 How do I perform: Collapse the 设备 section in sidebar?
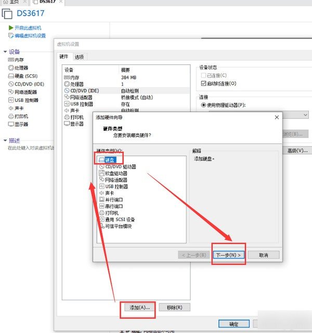coord(5,51)
